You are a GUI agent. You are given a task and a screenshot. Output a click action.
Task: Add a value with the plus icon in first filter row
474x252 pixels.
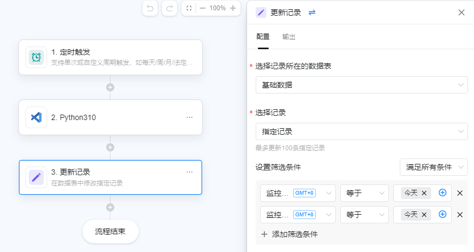(x=443, y=193)
